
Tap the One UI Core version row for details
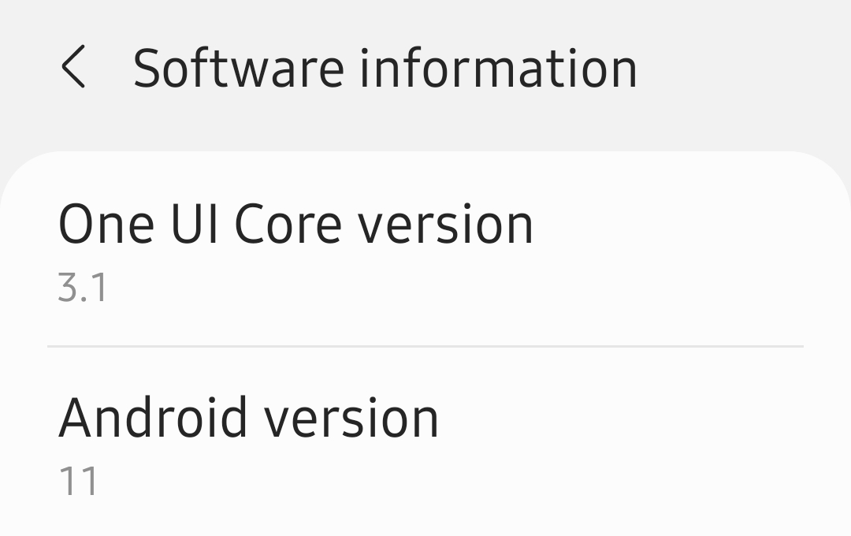pos(298,244)
